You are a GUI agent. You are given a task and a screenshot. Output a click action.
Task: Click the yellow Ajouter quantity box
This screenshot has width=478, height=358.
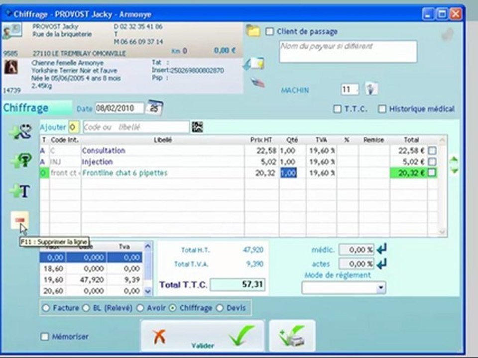(74, 127)
